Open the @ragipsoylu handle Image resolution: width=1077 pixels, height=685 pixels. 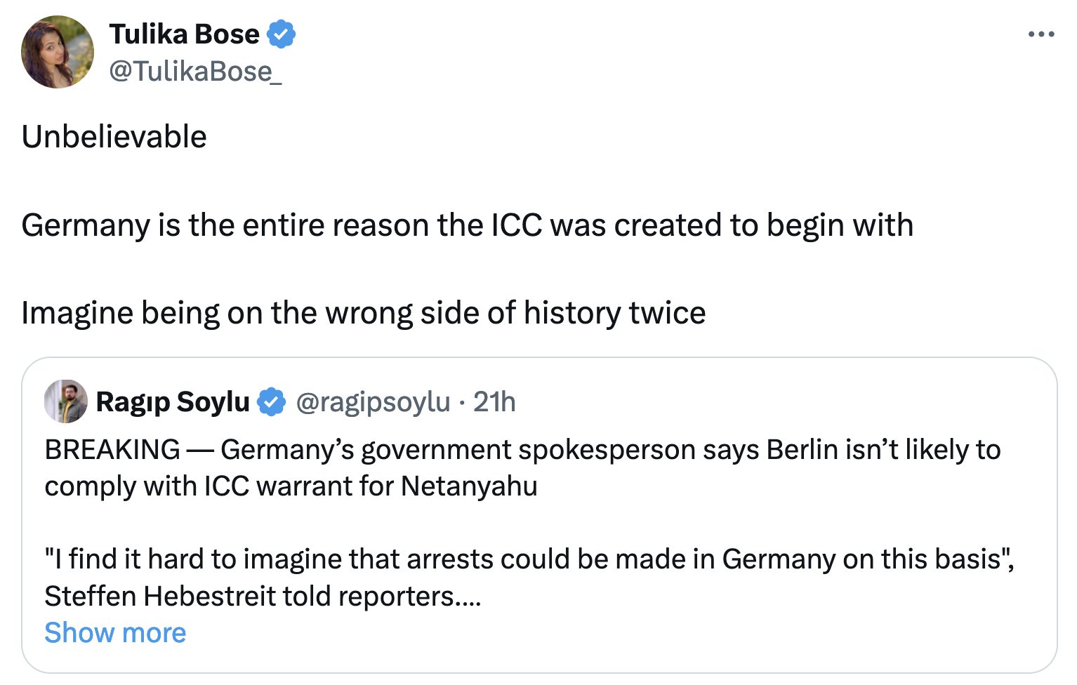(373, 402)
